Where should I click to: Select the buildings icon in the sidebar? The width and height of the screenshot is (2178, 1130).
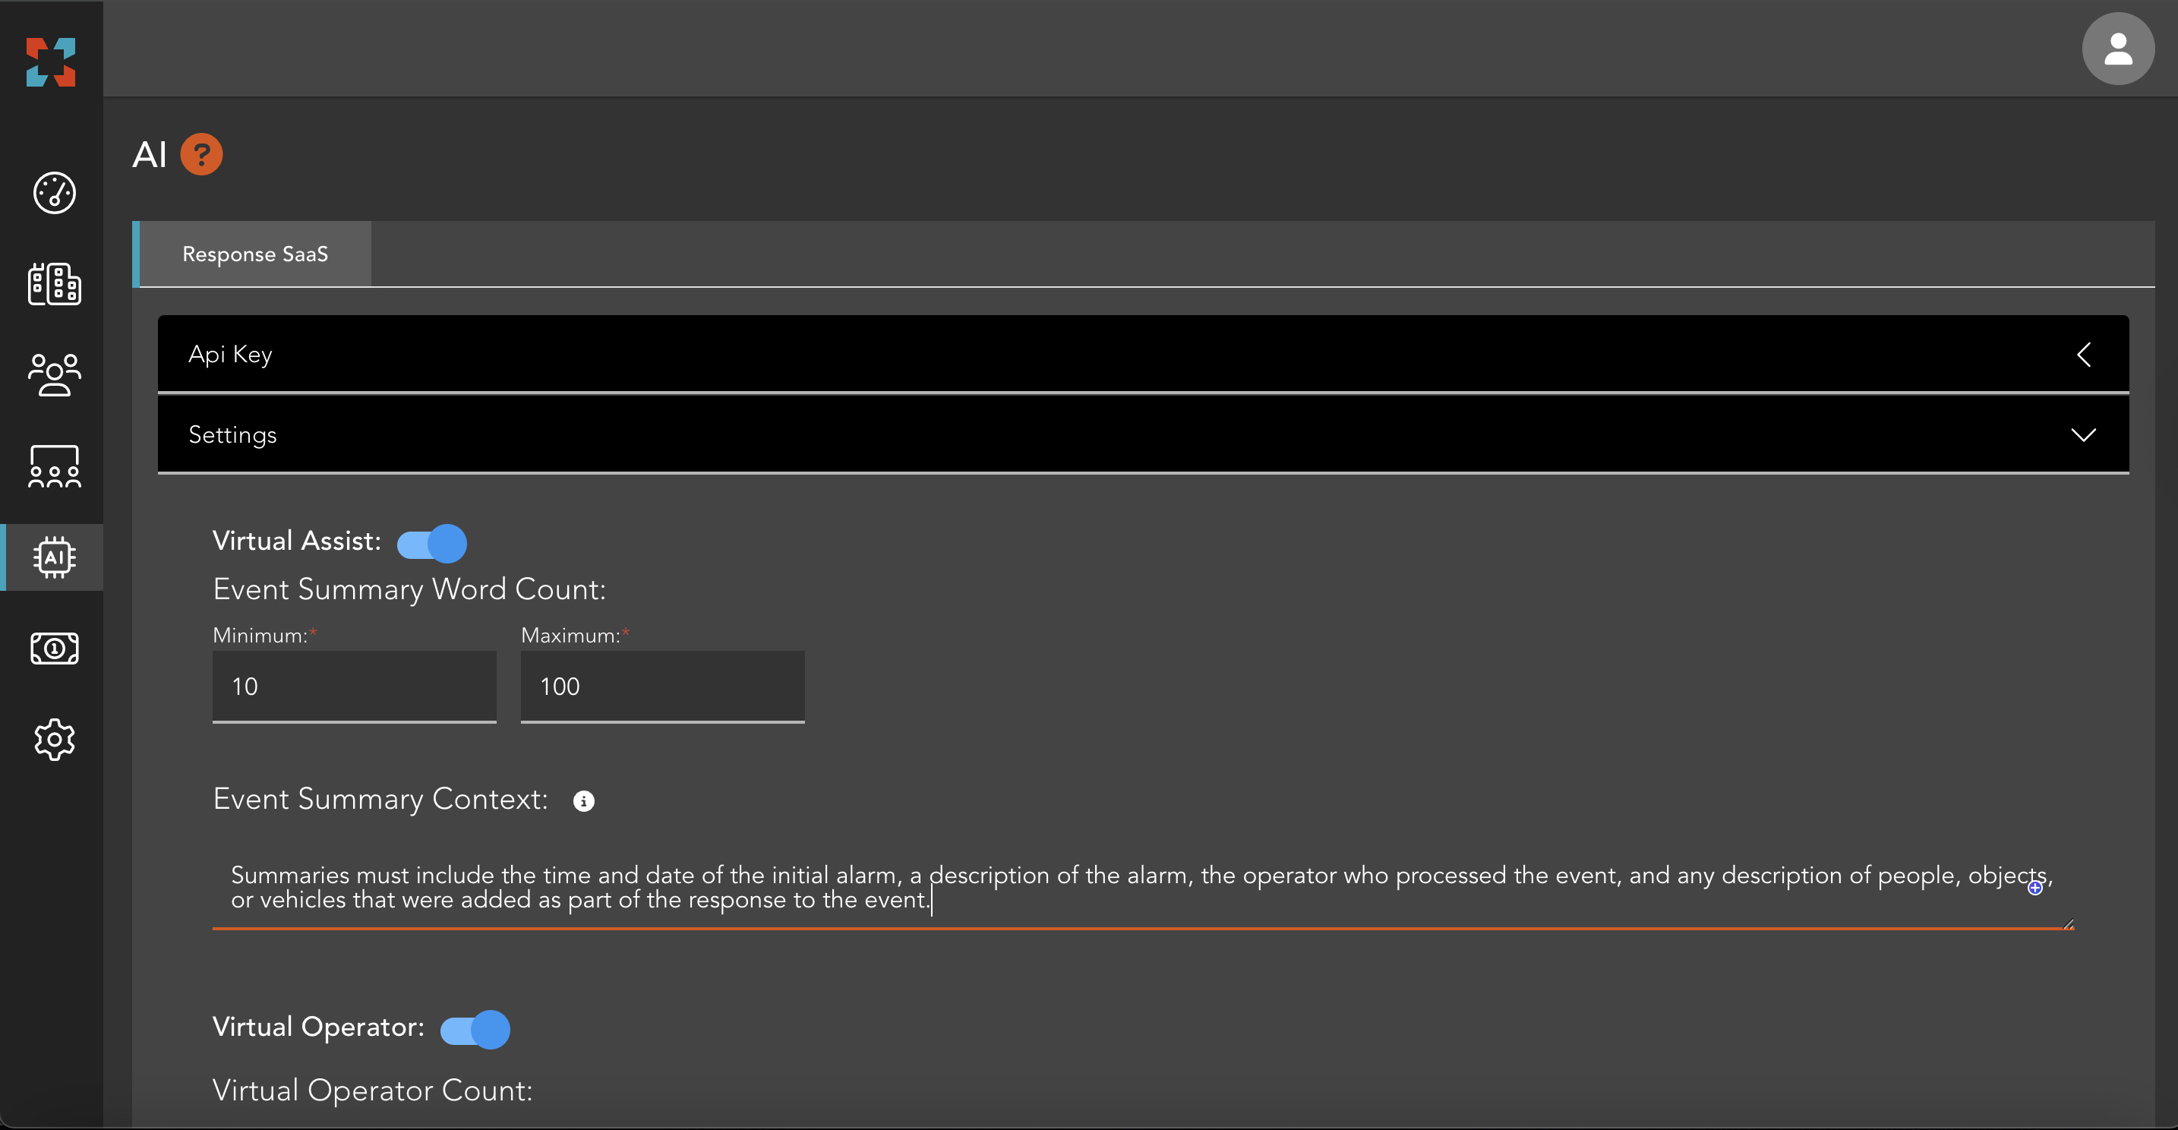pos(53,286)
